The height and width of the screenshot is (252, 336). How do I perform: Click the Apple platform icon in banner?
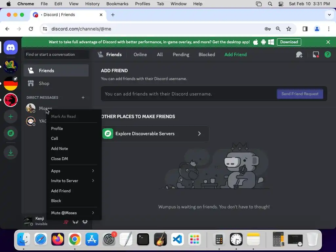tap(255, 42)
